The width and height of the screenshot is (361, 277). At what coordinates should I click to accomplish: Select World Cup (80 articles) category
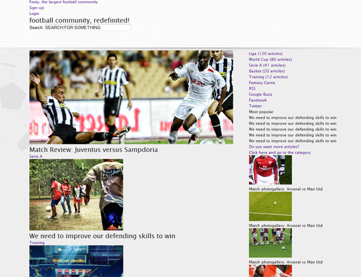coord(270,60)
